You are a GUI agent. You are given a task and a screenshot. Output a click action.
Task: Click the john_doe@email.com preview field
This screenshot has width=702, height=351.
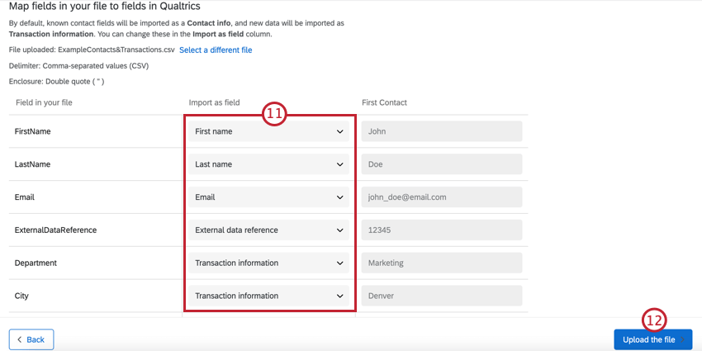[x=442, y=197]
